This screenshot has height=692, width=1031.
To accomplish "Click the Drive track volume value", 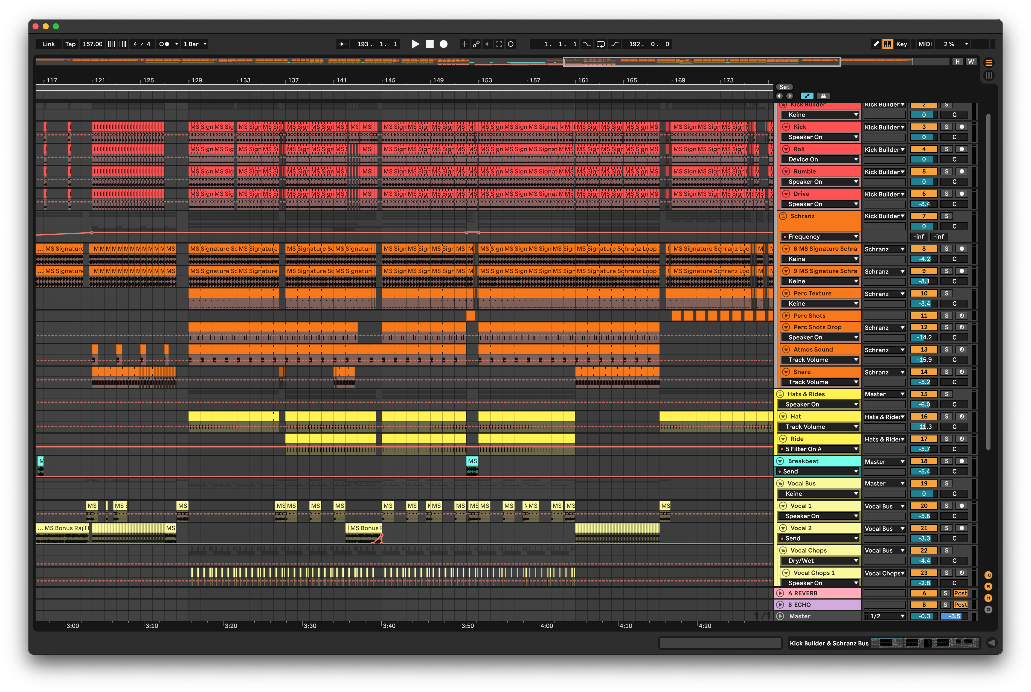I will tap(924, 204).
